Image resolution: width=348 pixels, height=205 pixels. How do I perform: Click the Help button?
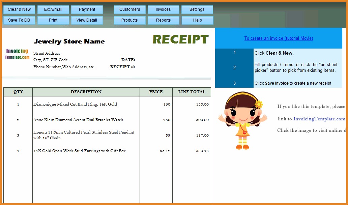pos(197,20)
